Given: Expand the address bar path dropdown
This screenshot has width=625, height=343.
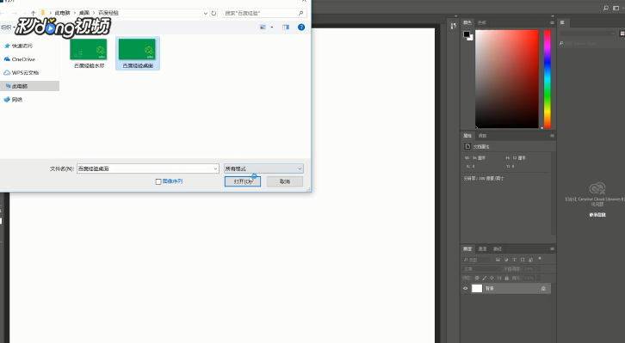Looking at the screenshot, I should 205,13.
